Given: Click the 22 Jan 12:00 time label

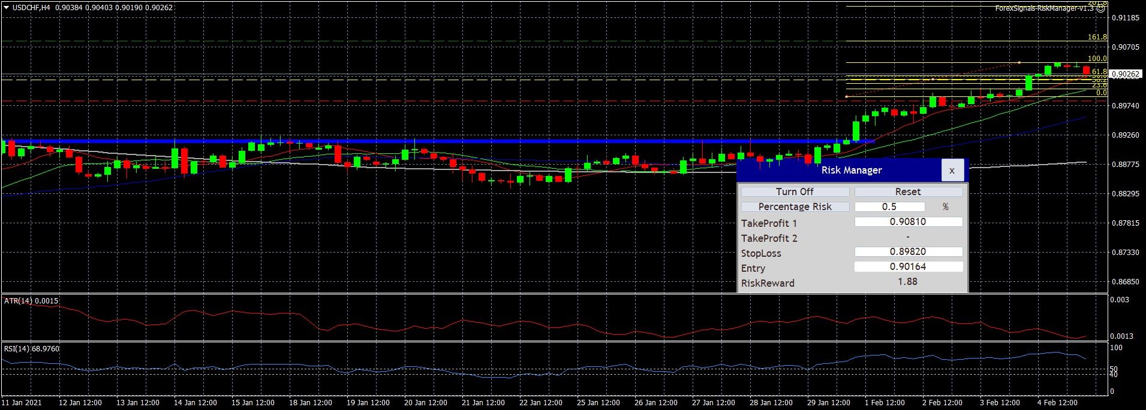Looking at the screenshot, I should [541, 403].
